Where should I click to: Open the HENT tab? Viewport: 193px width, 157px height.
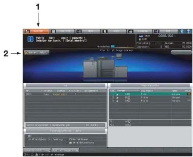point(88,31)
